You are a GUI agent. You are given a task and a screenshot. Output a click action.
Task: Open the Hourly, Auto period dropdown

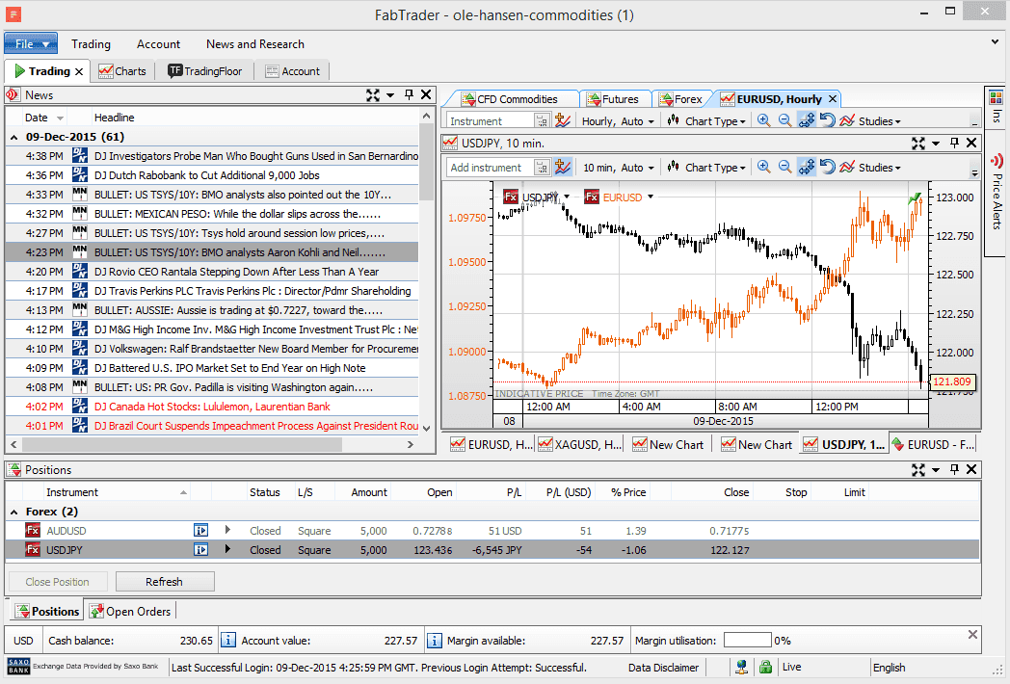click(618, 121)
